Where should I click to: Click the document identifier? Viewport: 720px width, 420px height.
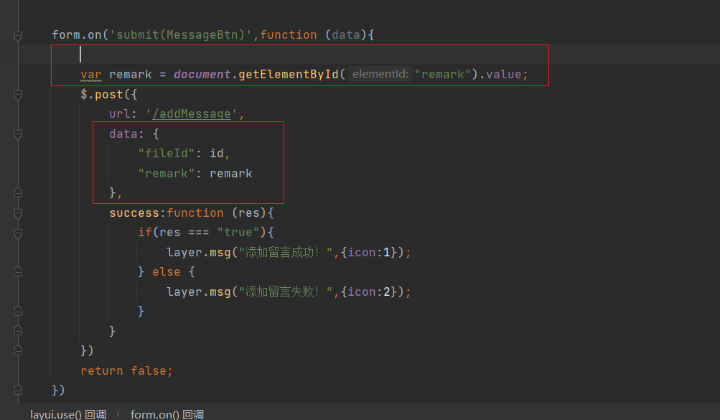(x=202, y=75)
